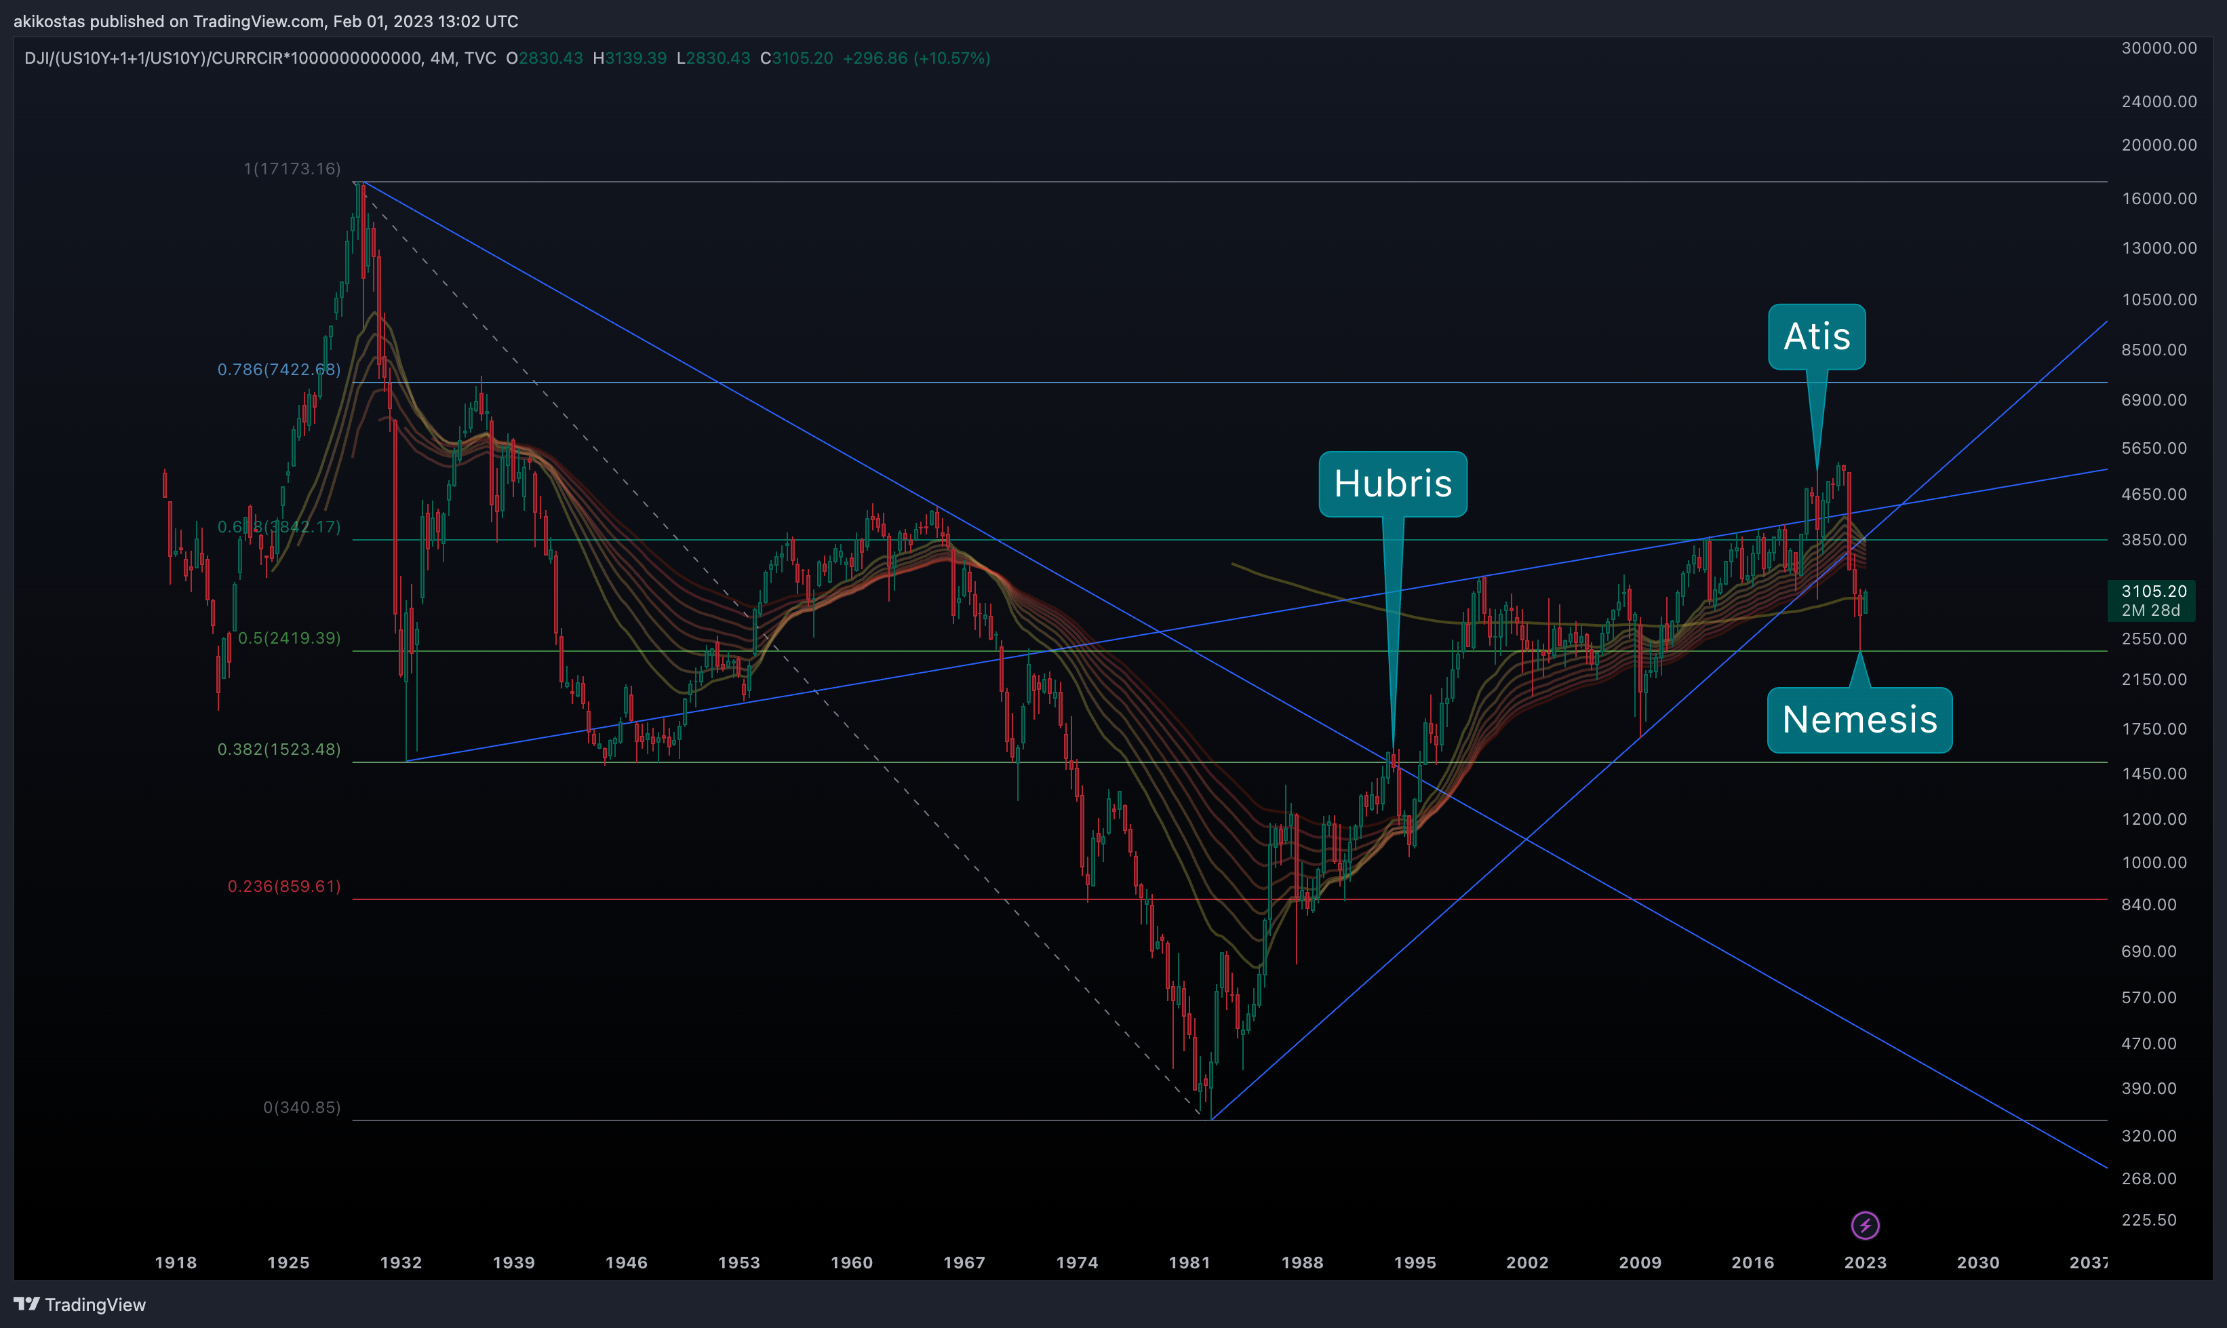Click the high value H3139.39
The image size is (2227, 1328).
[x=630, y=58]
